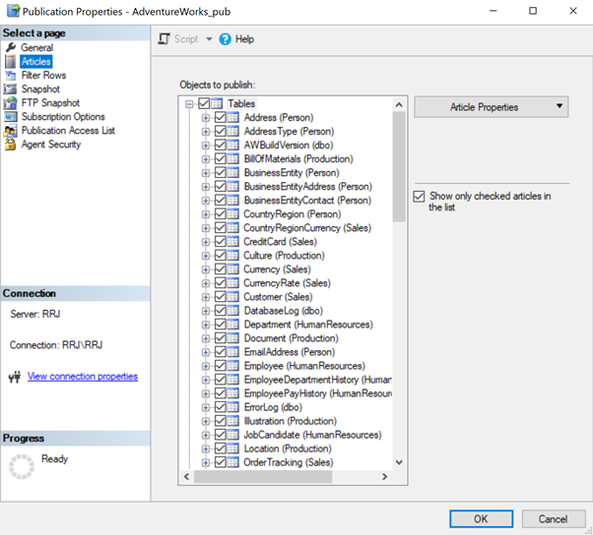The image size is (593, 535).
Task: Uncheck the Currency (Sales) article
Action: 220,269
